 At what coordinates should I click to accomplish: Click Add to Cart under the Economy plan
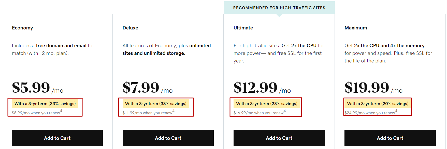point(57,138)
